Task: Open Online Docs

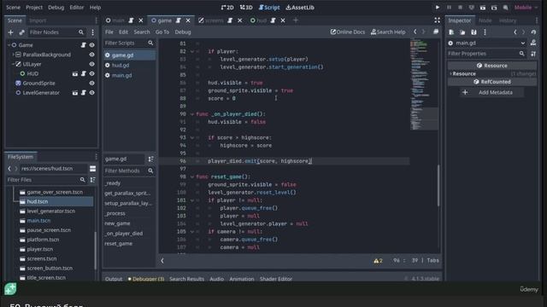Action: click(348, 32)
